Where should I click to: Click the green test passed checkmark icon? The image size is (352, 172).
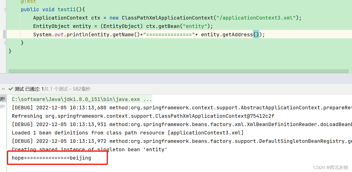[x=11, y=89]
